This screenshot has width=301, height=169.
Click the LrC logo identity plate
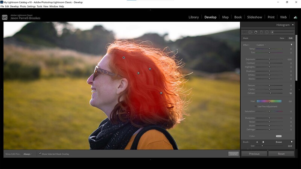click(5, 17)
